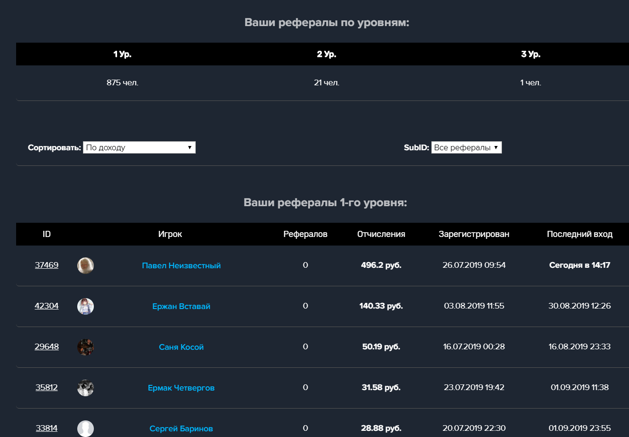Open the Сортировать sort dropdown
This screenshot has height=437, width=629.
(x=139, y=147)
